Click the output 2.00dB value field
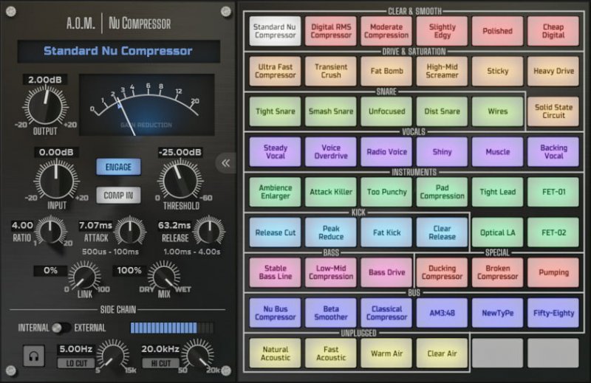The height and width of the screenshot is (383, 591). (x=46, y=79)
